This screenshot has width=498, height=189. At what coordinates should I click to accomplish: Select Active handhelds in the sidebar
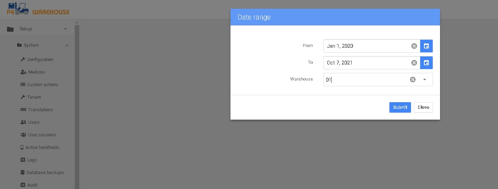(x=42, y=148)
